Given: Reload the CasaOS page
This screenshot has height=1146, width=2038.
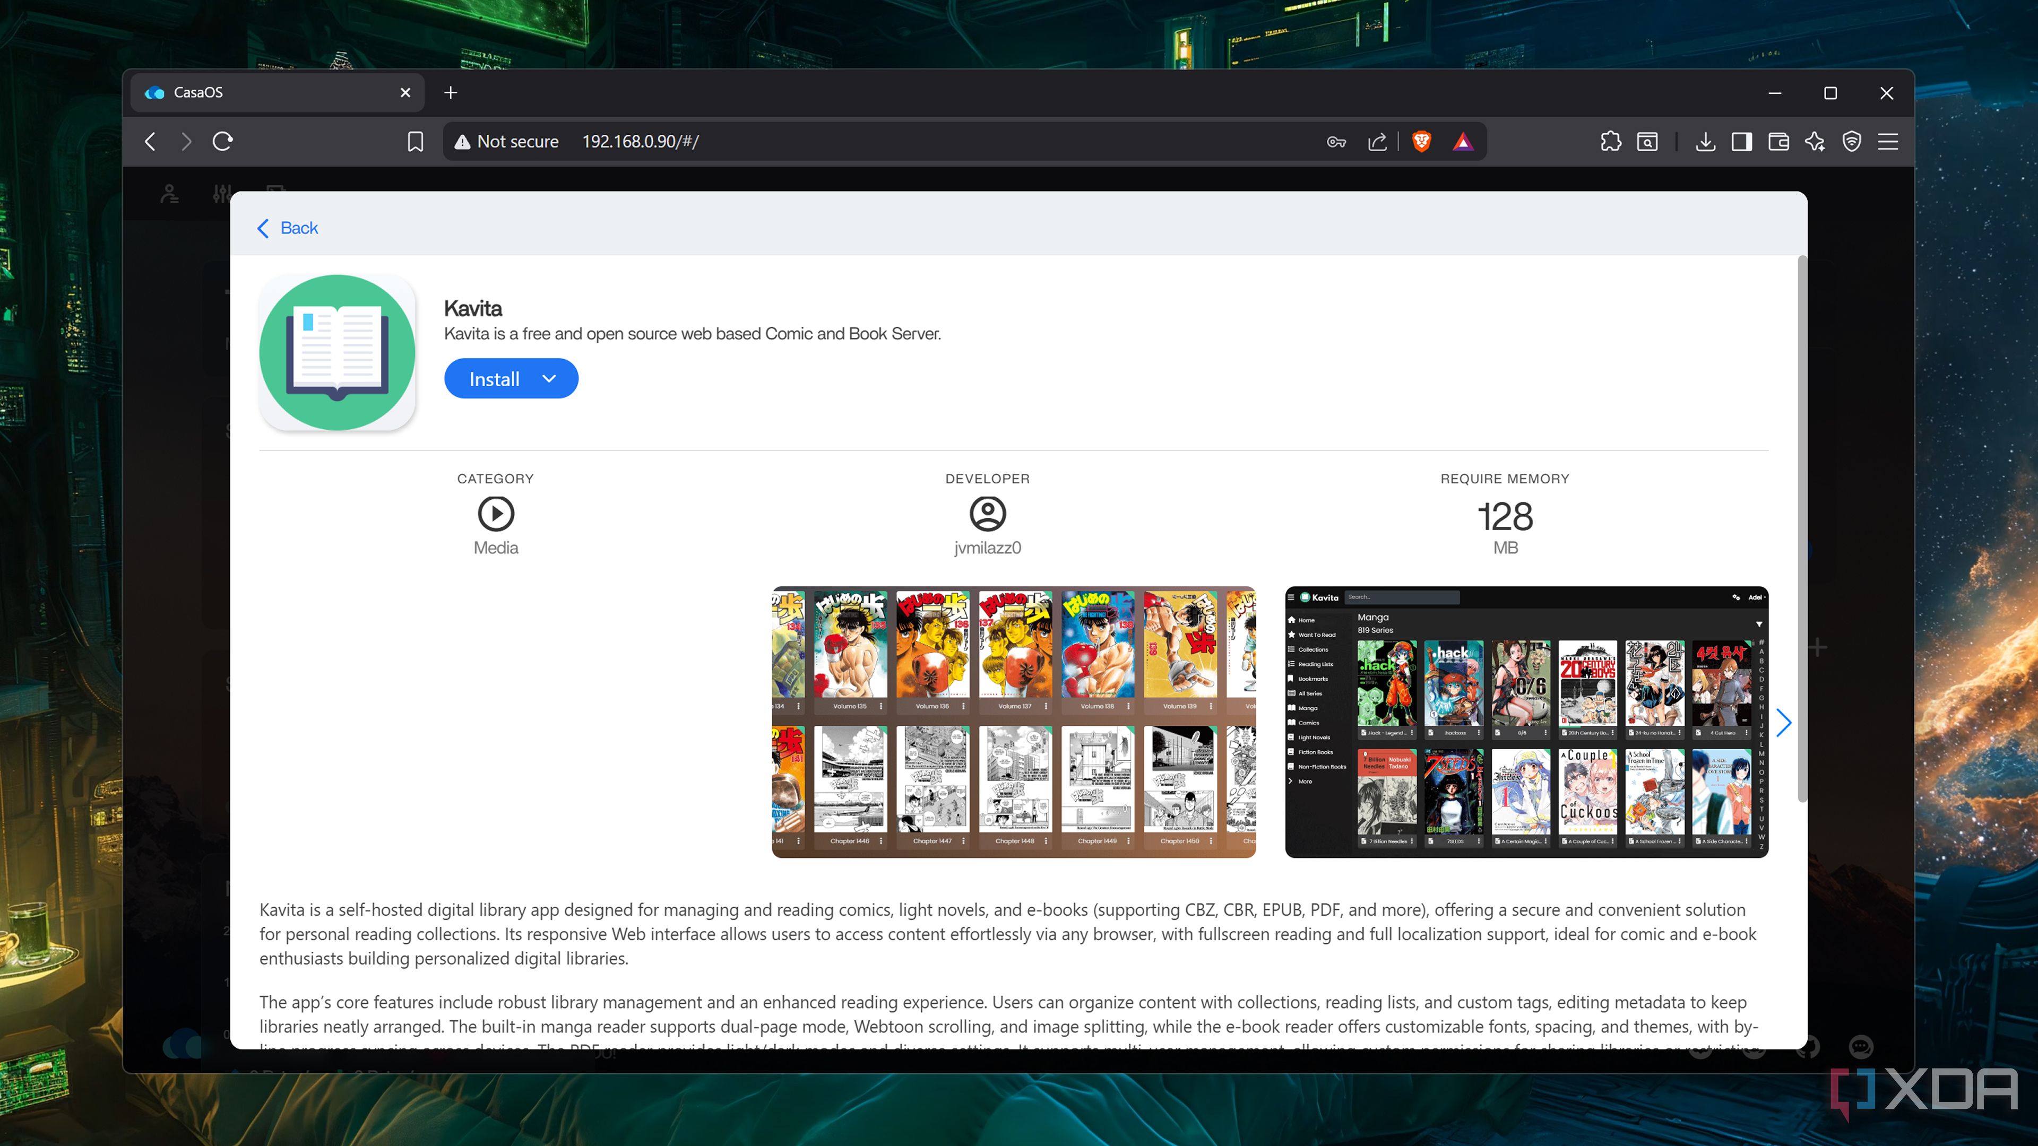Looking at the screenshot, I should click(x=223, y=142).
